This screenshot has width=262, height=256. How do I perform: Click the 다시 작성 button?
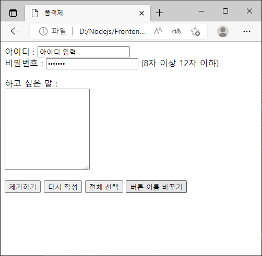63,187
